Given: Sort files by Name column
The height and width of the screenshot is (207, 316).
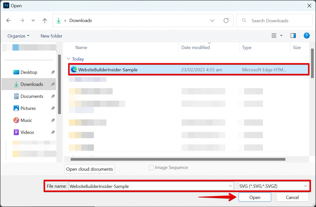Looking at the screenshot, I should 81,48.
